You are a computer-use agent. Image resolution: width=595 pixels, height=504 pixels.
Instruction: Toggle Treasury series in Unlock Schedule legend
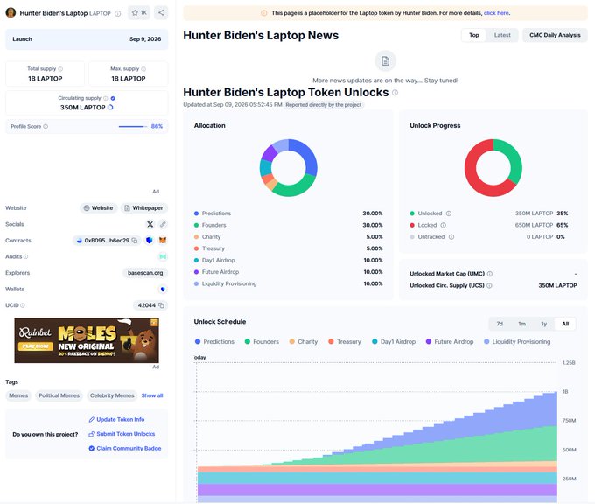(x=345, y=341)
